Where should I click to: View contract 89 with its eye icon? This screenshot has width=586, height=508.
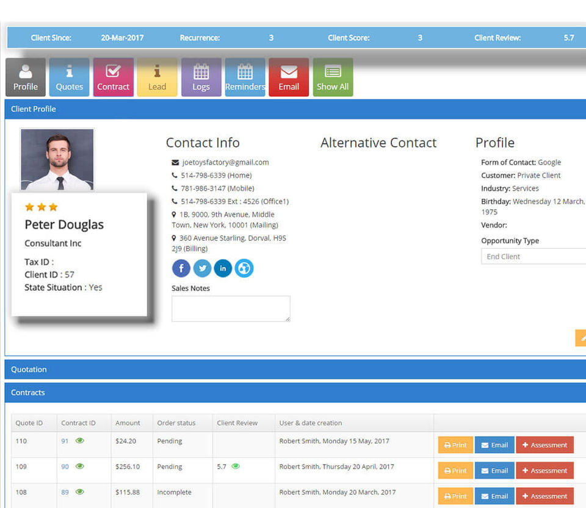coord(79,492)
